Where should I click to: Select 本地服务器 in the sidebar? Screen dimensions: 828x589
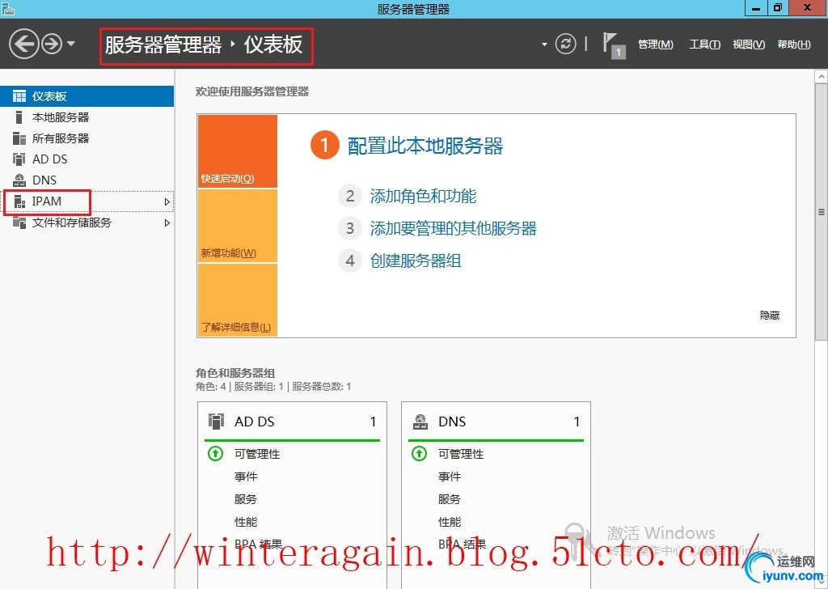pos(87,117)
